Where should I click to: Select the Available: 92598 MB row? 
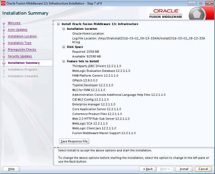(x=86, y=56)
